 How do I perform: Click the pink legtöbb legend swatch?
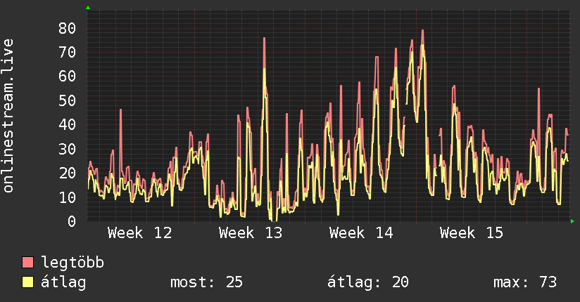[27, 262]
